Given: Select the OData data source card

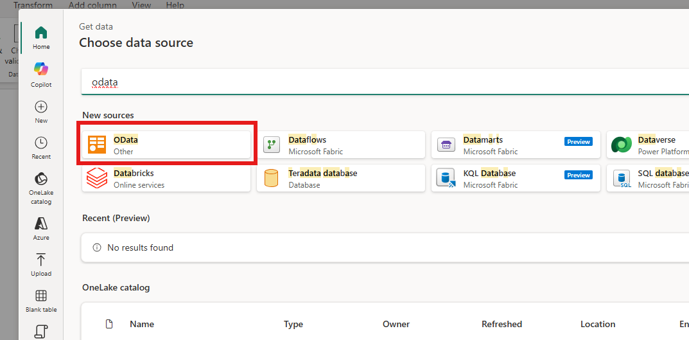Looking at the screenshot, I should tap(166, 145).
